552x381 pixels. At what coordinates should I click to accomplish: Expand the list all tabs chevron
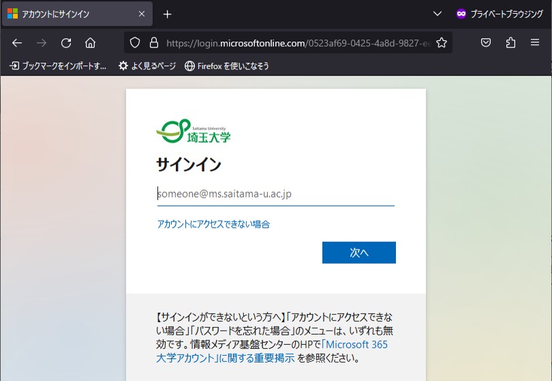click(x=438, y=14)
